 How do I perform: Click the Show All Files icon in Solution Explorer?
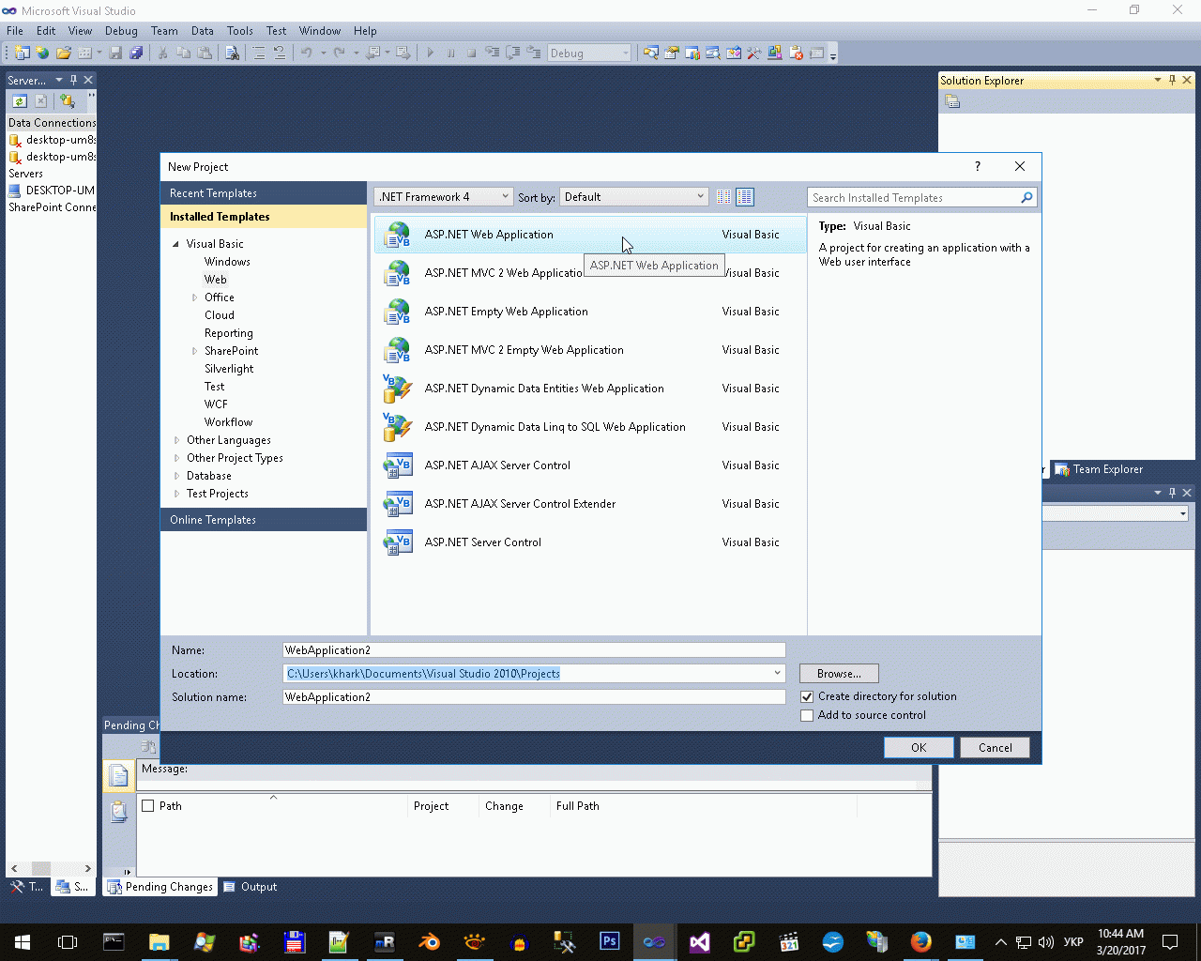coord(952,101)
